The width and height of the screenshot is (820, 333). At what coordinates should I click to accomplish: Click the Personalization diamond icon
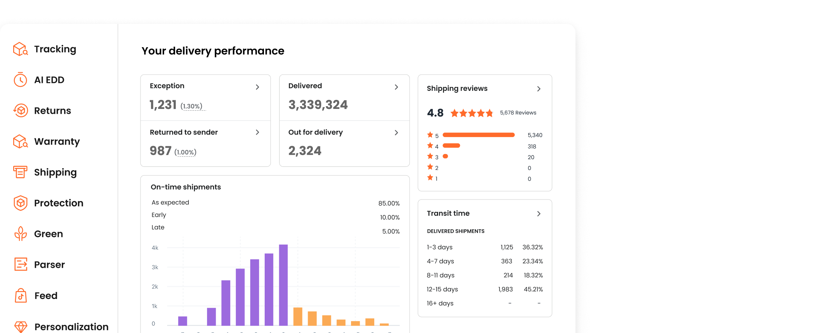click(20, 326)
